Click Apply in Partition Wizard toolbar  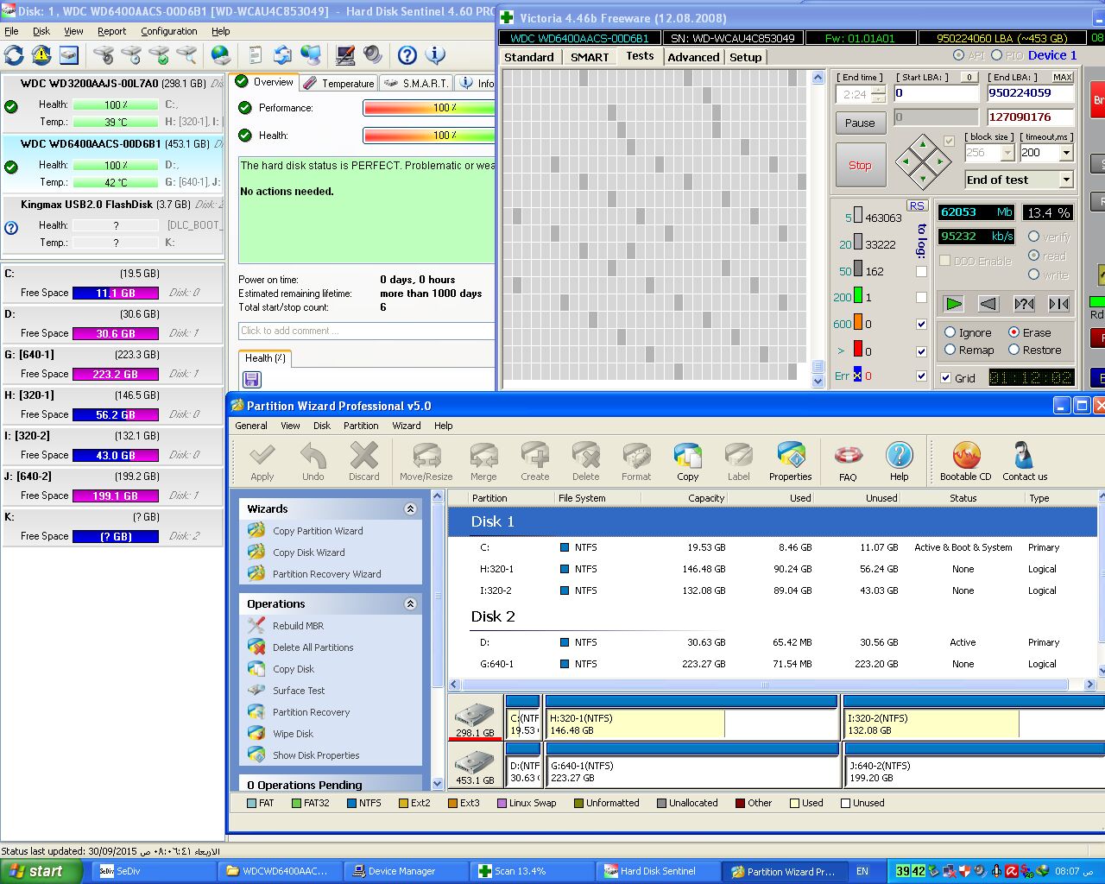coord(262,462)
